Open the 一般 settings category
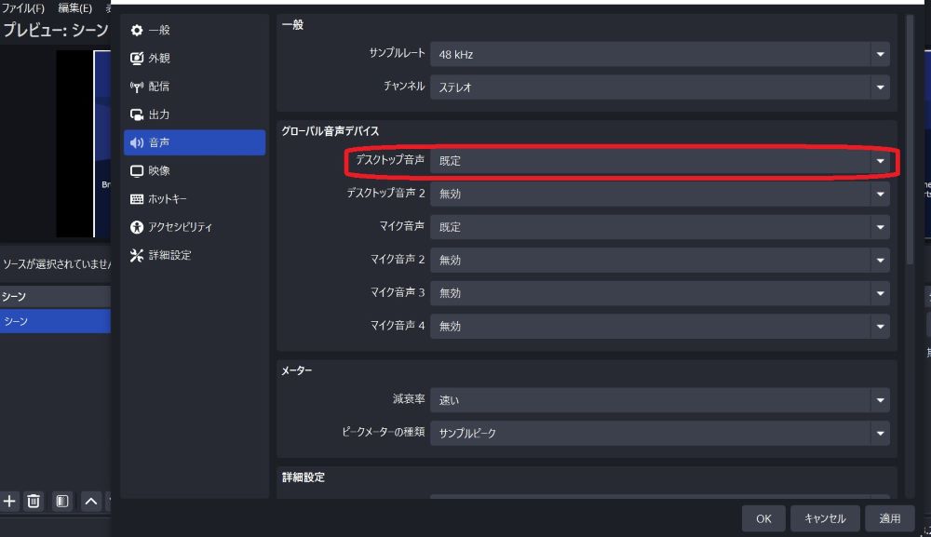 [x=195, y=30]
